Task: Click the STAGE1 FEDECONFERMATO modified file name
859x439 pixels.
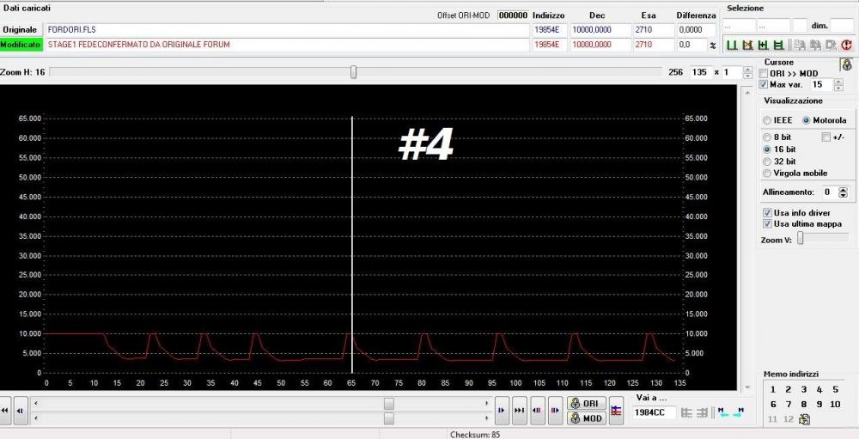Action: [139, 45]
